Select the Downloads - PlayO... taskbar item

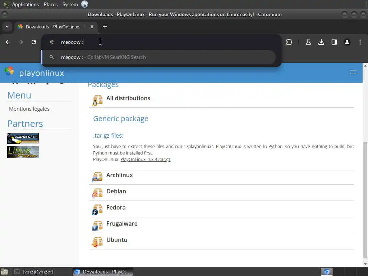click(103, 272)
